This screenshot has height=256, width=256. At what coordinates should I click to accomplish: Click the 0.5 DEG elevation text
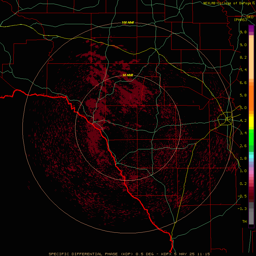145,254
